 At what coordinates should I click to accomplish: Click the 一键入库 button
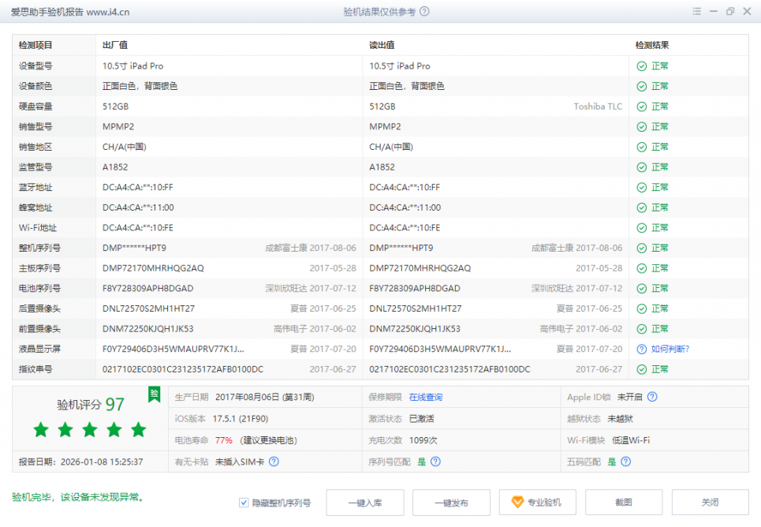tap(364, 503)
